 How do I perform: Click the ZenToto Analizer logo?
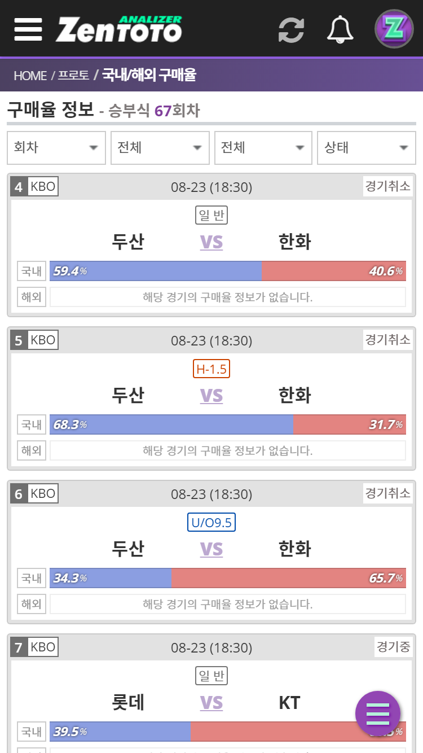tap(119, 28)
